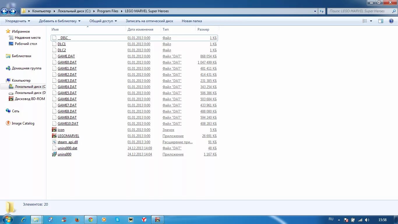Select the GAME5.DAT file icon
The image size is (398, 224).
click(x=54, y=93)
